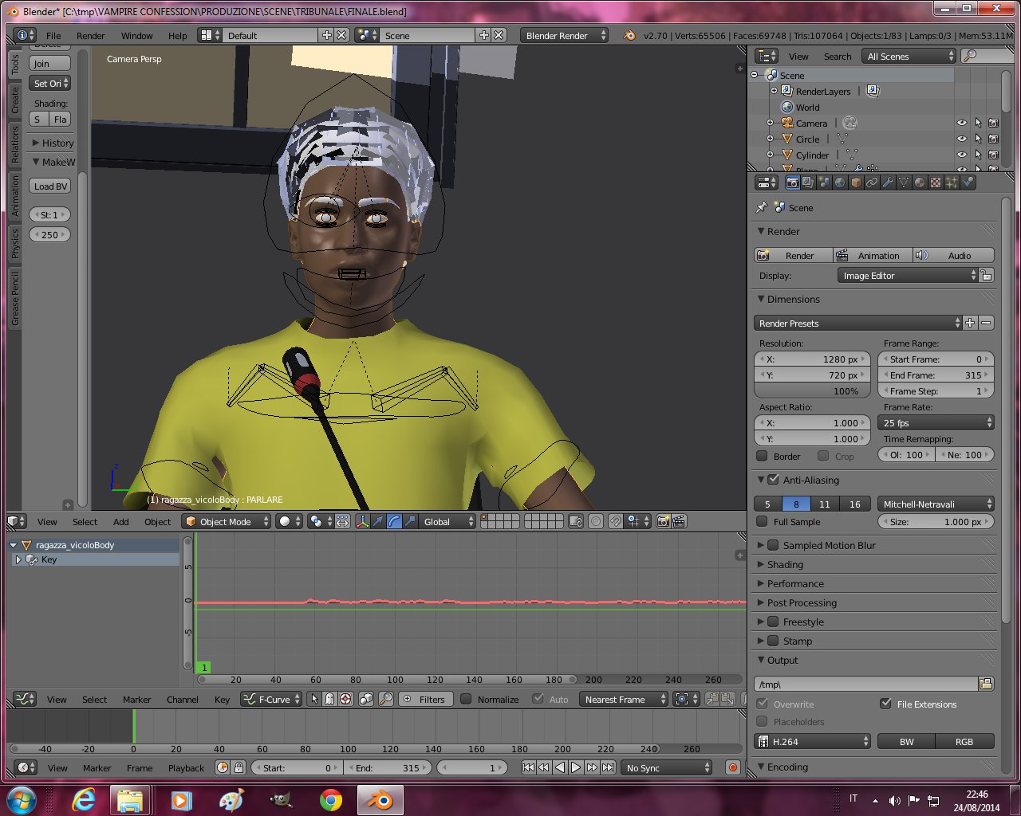Enable the Stamp checkbox
Screen dimensions: 1021x816
[773, 641]
